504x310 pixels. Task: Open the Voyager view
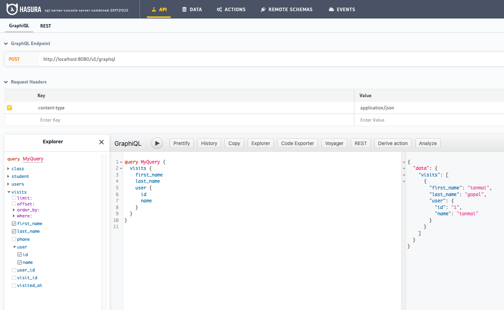pos(334,143)
